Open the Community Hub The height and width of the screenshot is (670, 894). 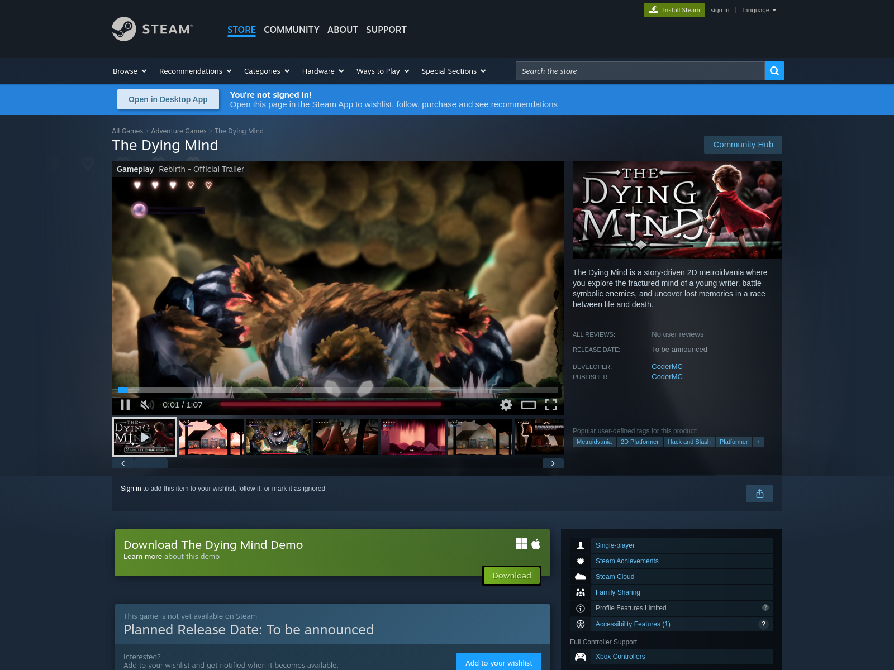point(743,145)
